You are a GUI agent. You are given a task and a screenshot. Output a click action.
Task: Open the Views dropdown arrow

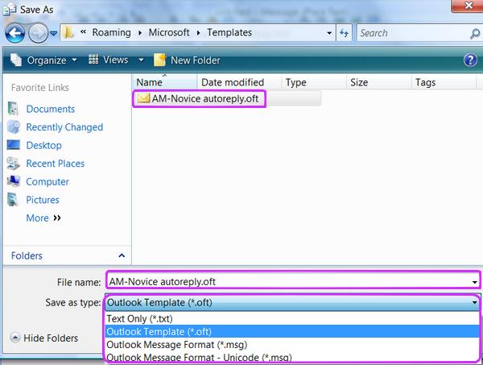coord(141,60)
